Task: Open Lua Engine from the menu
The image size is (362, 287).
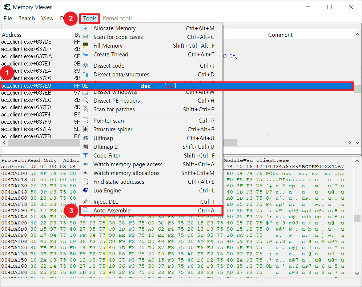Action: [151, 190]
